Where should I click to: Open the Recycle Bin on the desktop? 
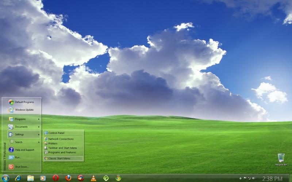281,159
